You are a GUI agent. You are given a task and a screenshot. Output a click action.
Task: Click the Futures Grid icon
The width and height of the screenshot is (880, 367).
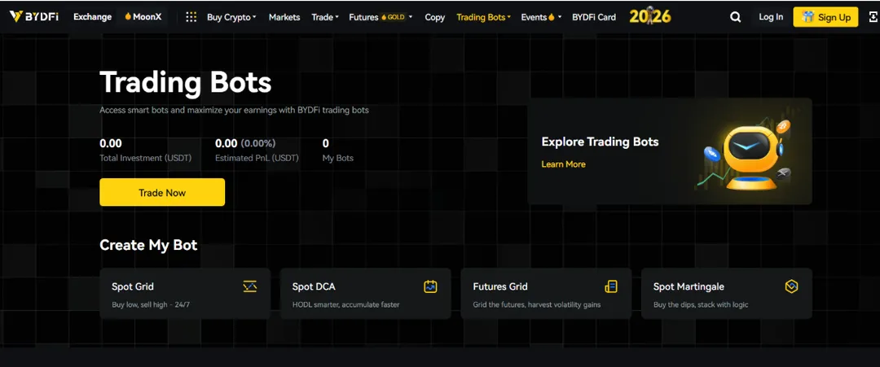tap(610, 286)
